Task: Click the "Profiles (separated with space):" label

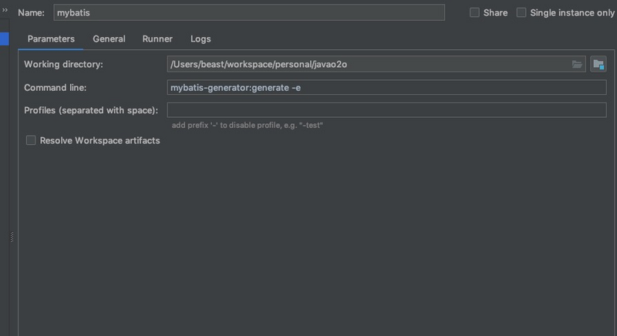Action: pyautogui.click(x=91, y=110)
